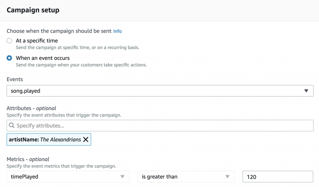Click the "Campaign setup" heading
319x187 pixels.
click(x=33, y=10)
